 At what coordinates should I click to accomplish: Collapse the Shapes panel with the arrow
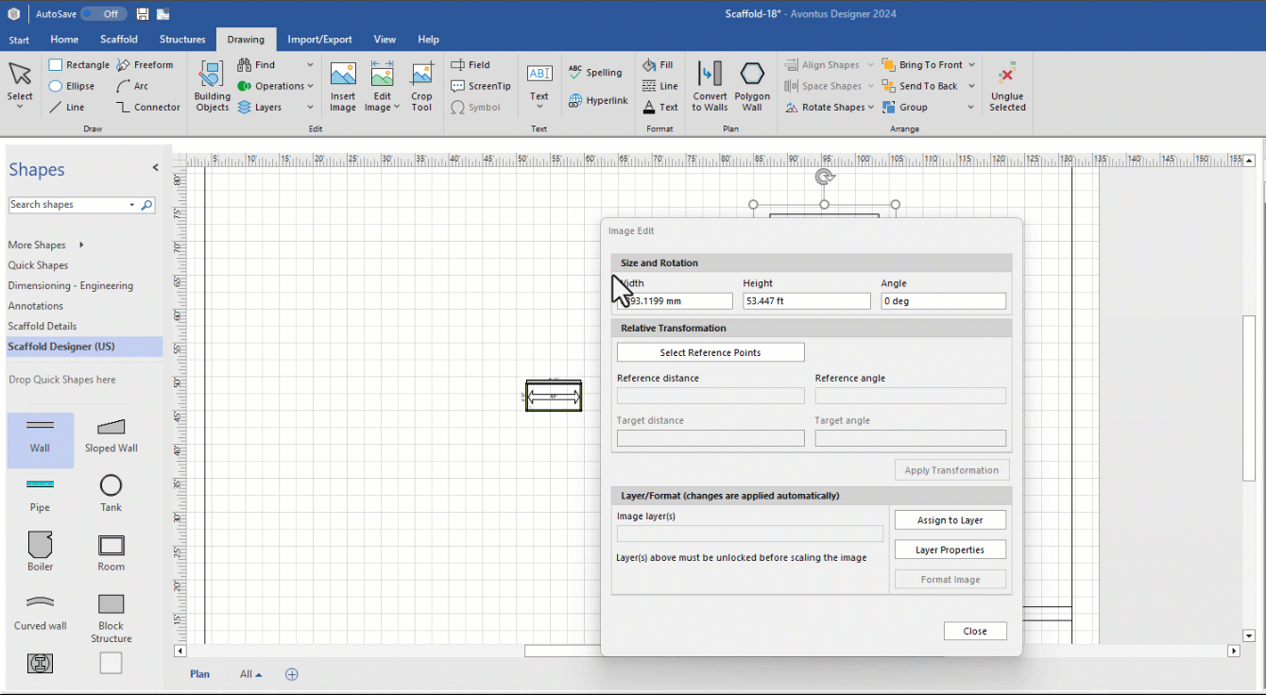[156, 168]
